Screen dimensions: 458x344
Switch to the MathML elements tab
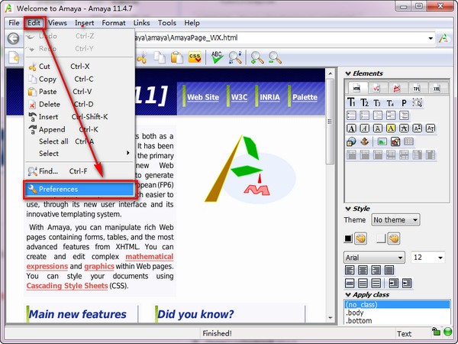[x=377, y=88]
